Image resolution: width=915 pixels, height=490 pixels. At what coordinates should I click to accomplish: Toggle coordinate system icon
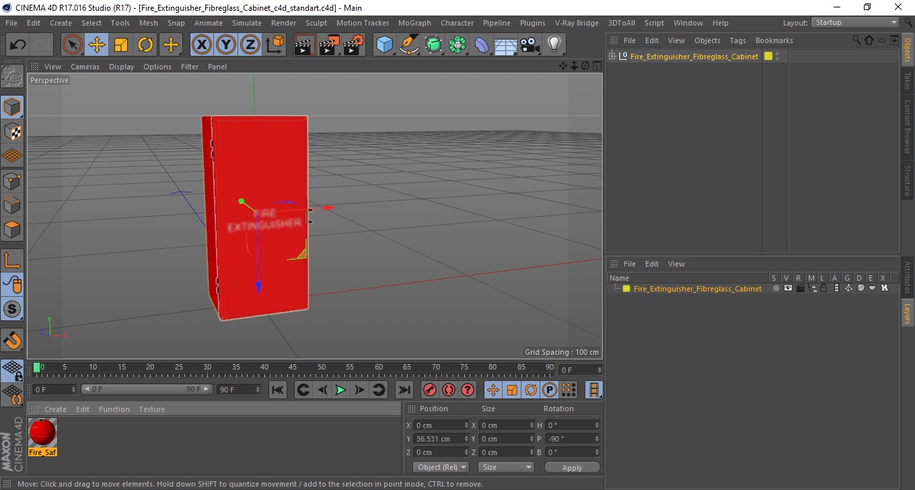click(274, 45)
